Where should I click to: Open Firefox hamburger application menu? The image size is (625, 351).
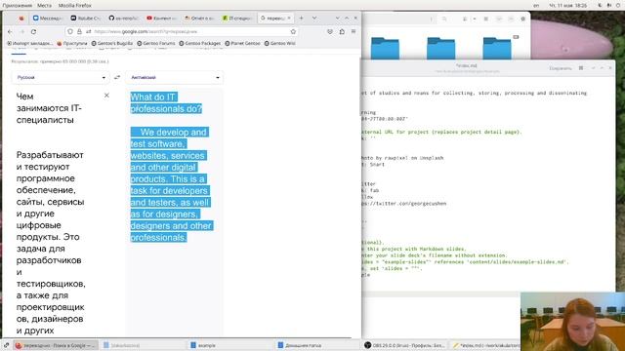click(x=354, y=31)
